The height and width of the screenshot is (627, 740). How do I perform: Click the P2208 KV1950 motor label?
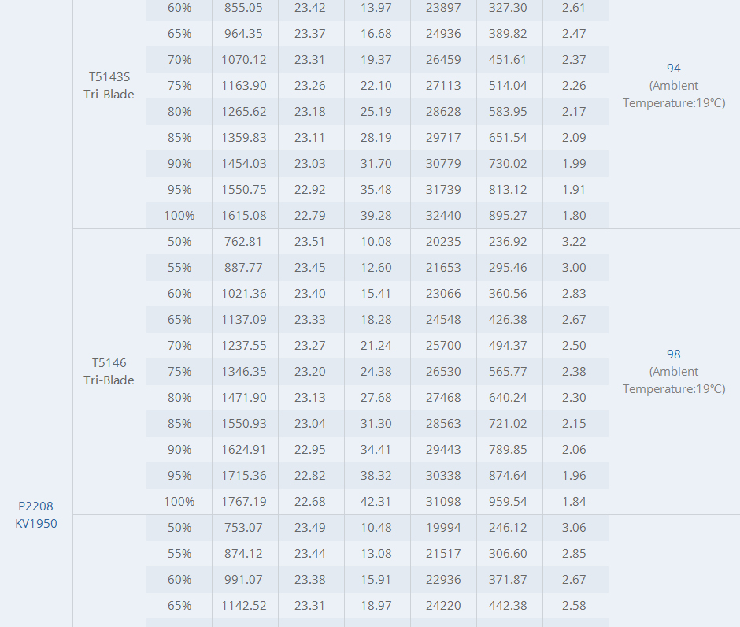point(36,514)
